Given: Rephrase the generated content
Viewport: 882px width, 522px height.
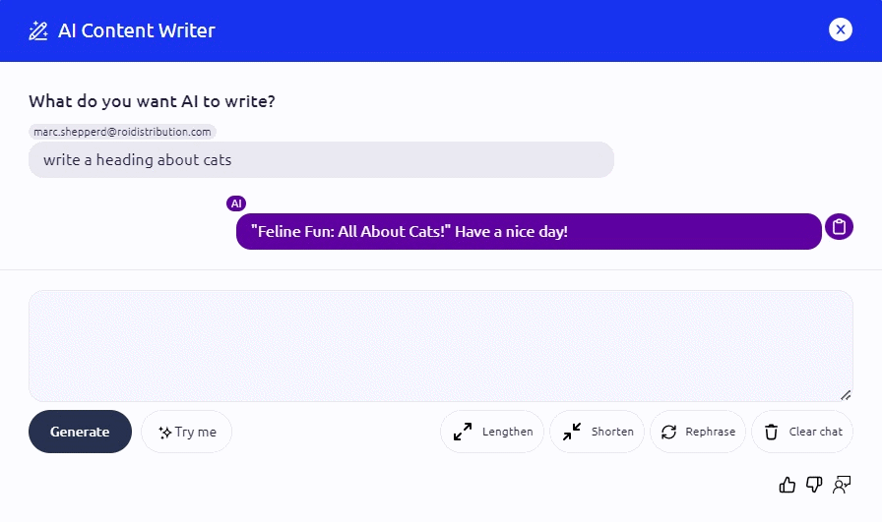Looking at the screenshot, I should pyautogui.click(x=698, y=432).
